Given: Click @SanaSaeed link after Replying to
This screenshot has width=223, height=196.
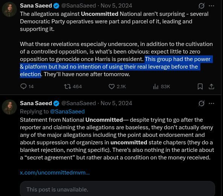Looking at the screenshot, I should tap(67, 112).
